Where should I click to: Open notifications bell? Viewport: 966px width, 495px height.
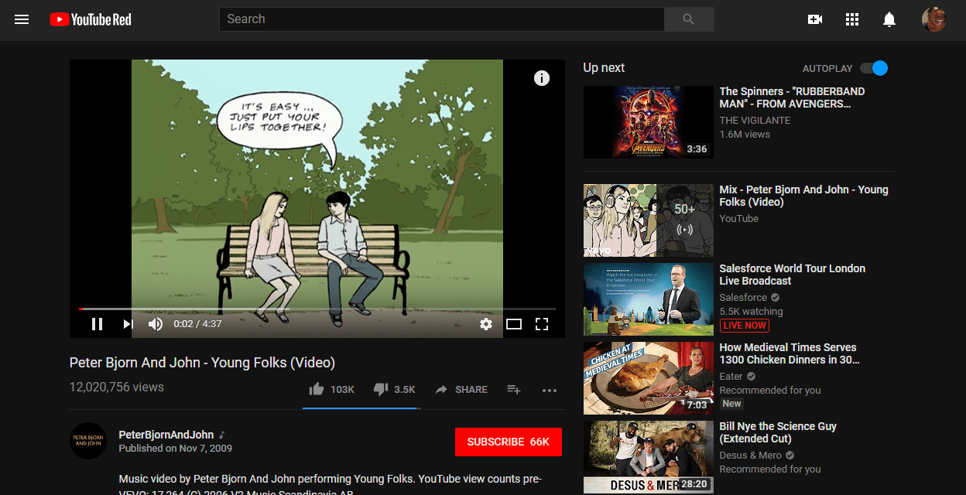(x=890, y=19)
